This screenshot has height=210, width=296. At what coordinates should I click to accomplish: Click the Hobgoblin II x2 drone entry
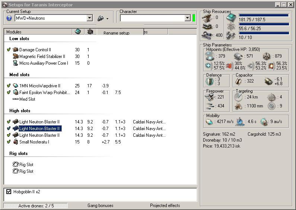click(26, 192)
